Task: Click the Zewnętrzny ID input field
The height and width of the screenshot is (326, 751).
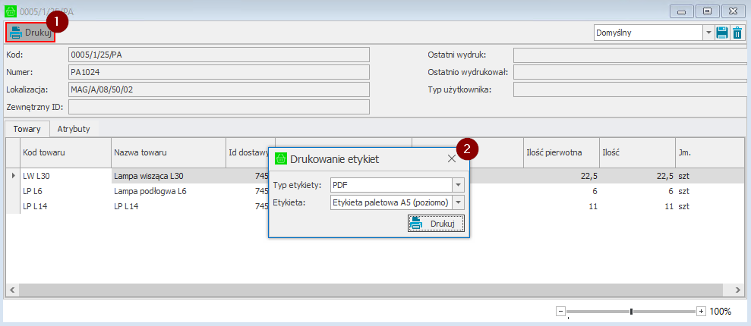Action: 219,107
